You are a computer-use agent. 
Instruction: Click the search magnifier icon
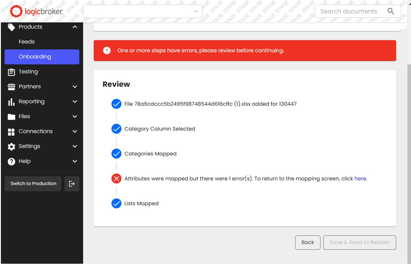[x=390, y=11]
